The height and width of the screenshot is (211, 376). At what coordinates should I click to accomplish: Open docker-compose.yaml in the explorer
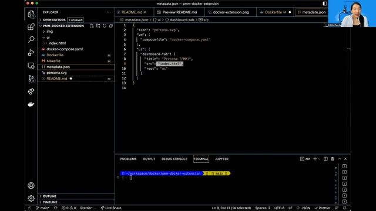pos(65,49)
